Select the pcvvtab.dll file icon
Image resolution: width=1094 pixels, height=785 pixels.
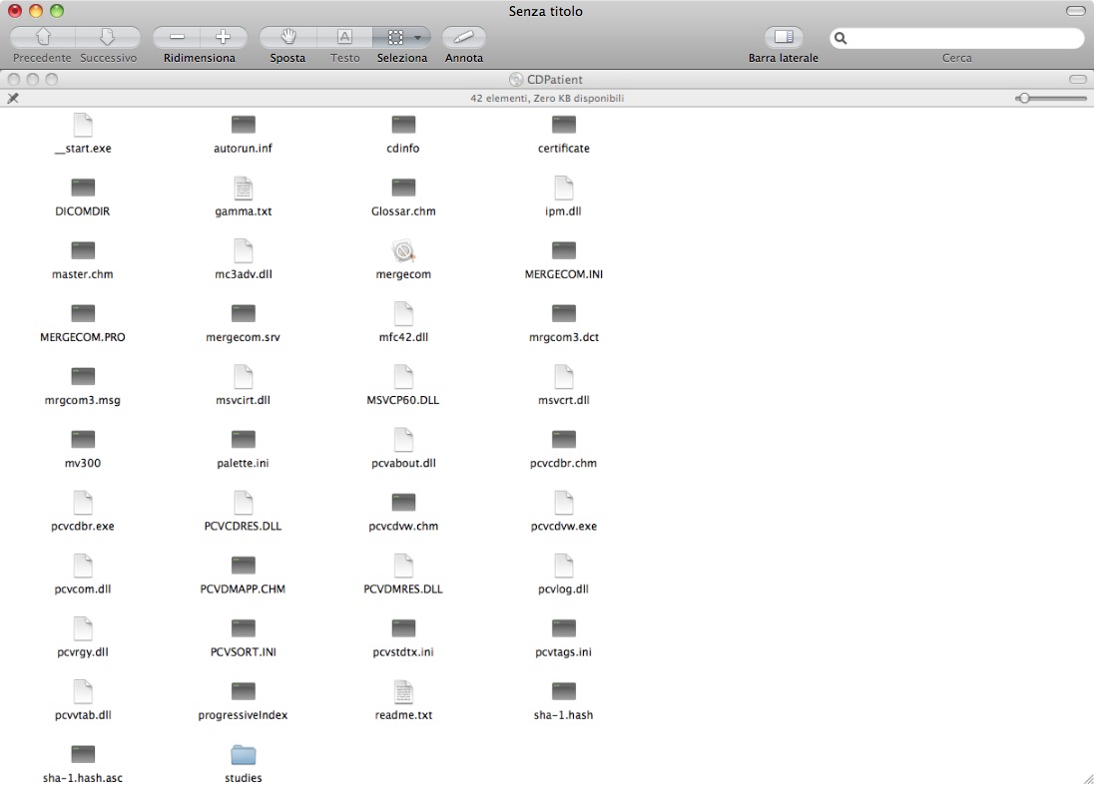[83, 691]
